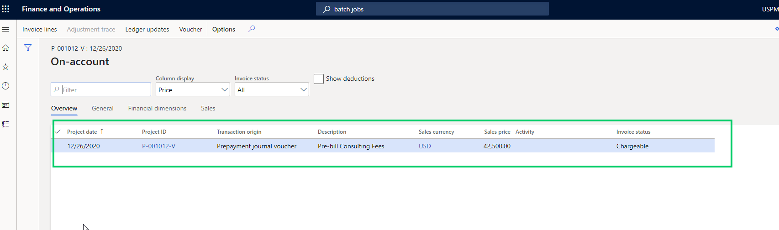
Task: Open the Invoice lines action
Action: [40, 29]
